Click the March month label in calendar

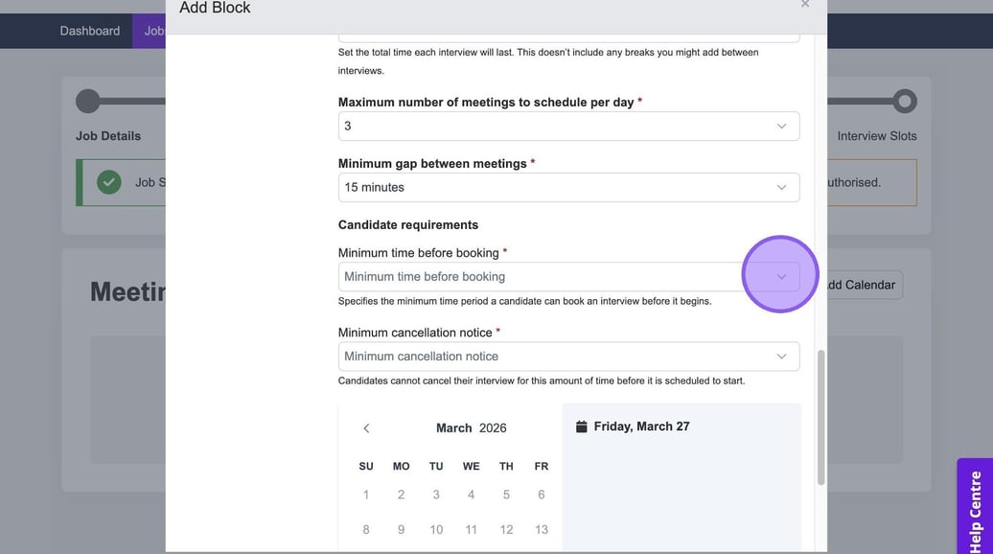(x=453, y=428)
